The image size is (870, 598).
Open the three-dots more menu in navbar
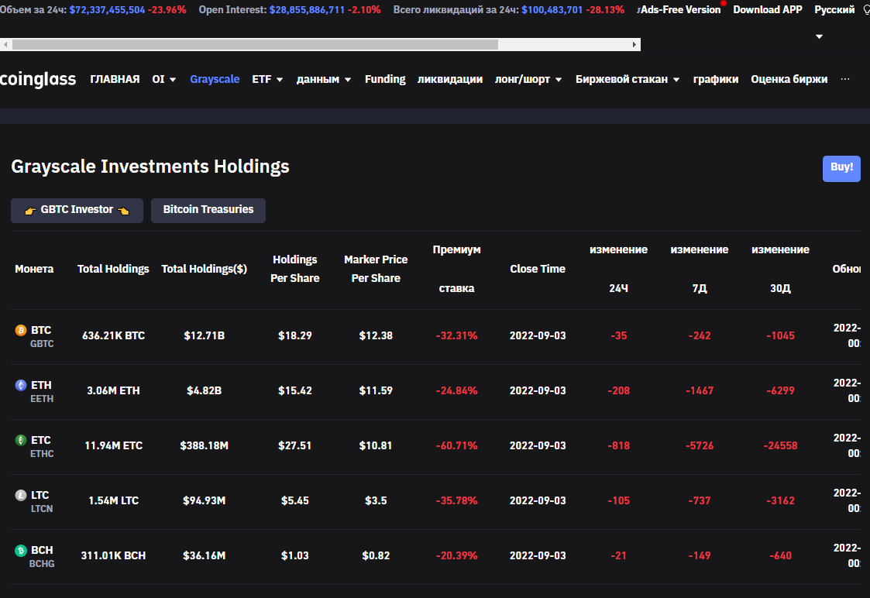(844, 79)
